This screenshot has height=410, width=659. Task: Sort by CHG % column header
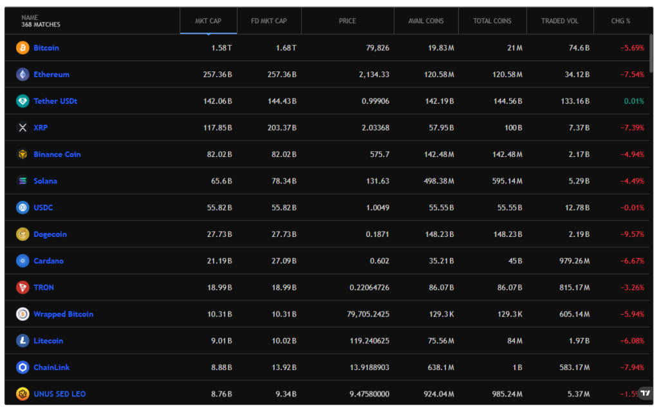point(620,21)
